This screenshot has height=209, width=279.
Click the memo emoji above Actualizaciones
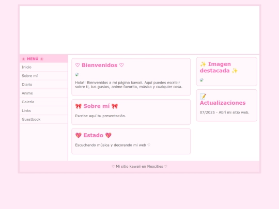tap(203, 97)
